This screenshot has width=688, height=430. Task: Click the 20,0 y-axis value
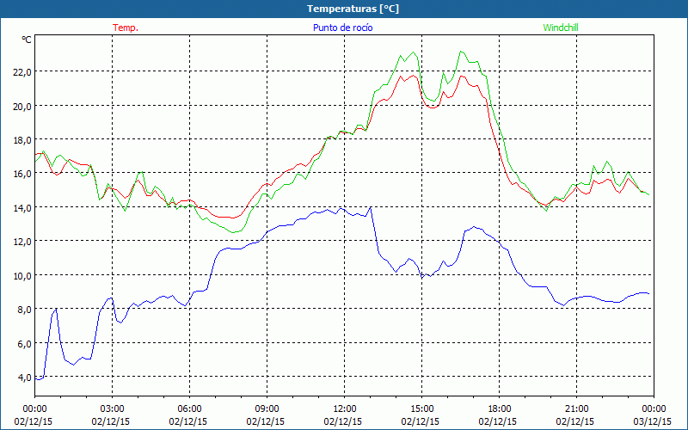[x=22, y=106]
